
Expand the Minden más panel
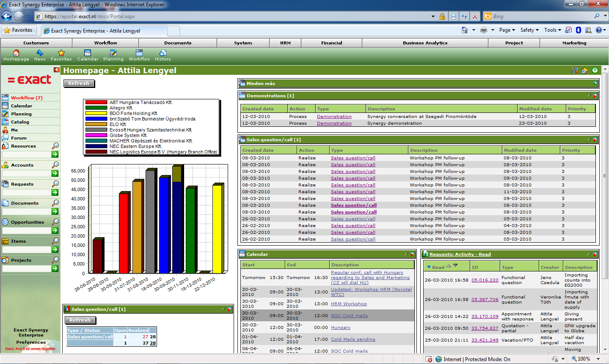tap(595, 84)
